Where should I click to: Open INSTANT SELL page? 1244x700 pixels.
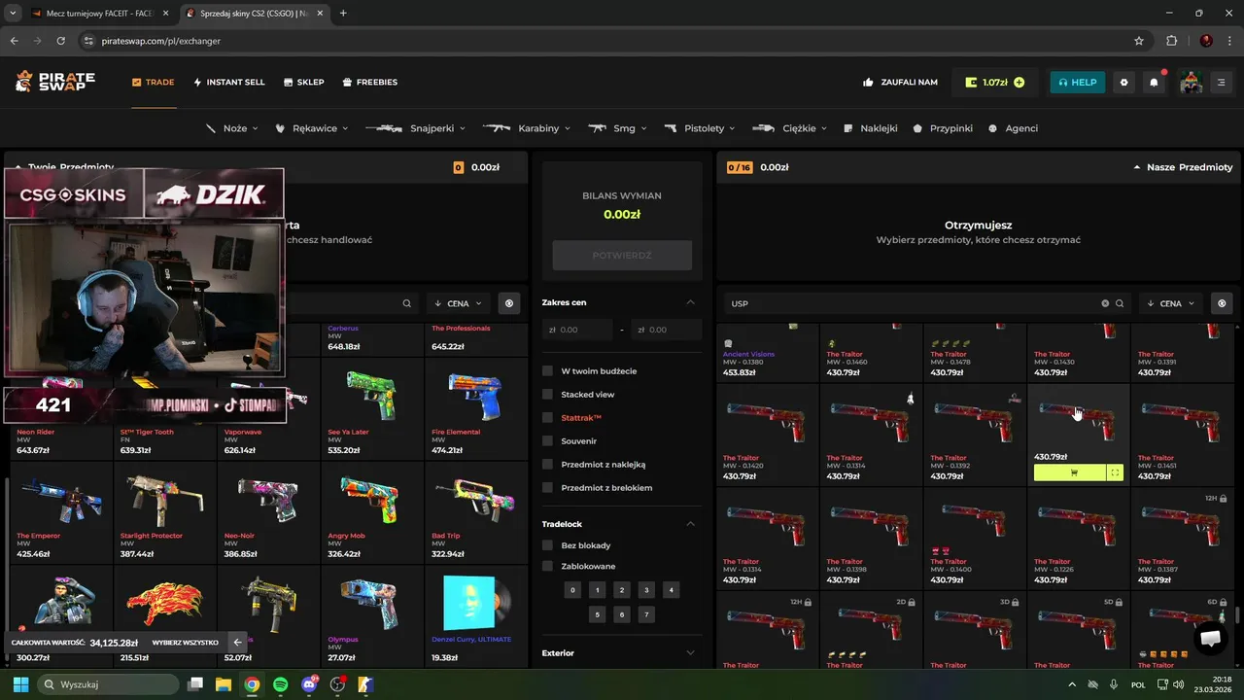[x=229, y=83]
